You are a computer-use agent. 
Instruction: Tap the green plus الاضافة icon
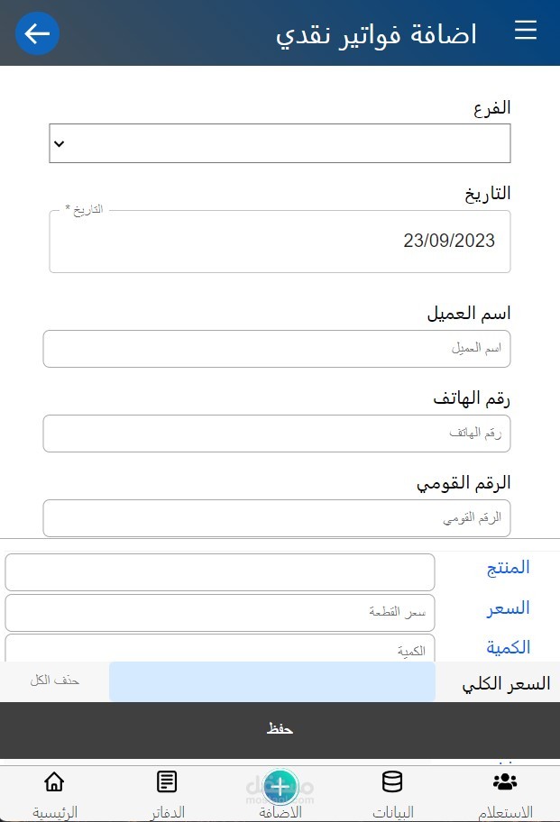(x=280, y=786)
